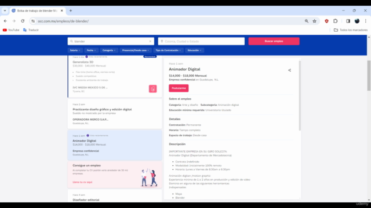The height and width of the screenshot is (208, 371).
Task: Follow the Llena tu cv aquí link
Action: click(82, 182)
